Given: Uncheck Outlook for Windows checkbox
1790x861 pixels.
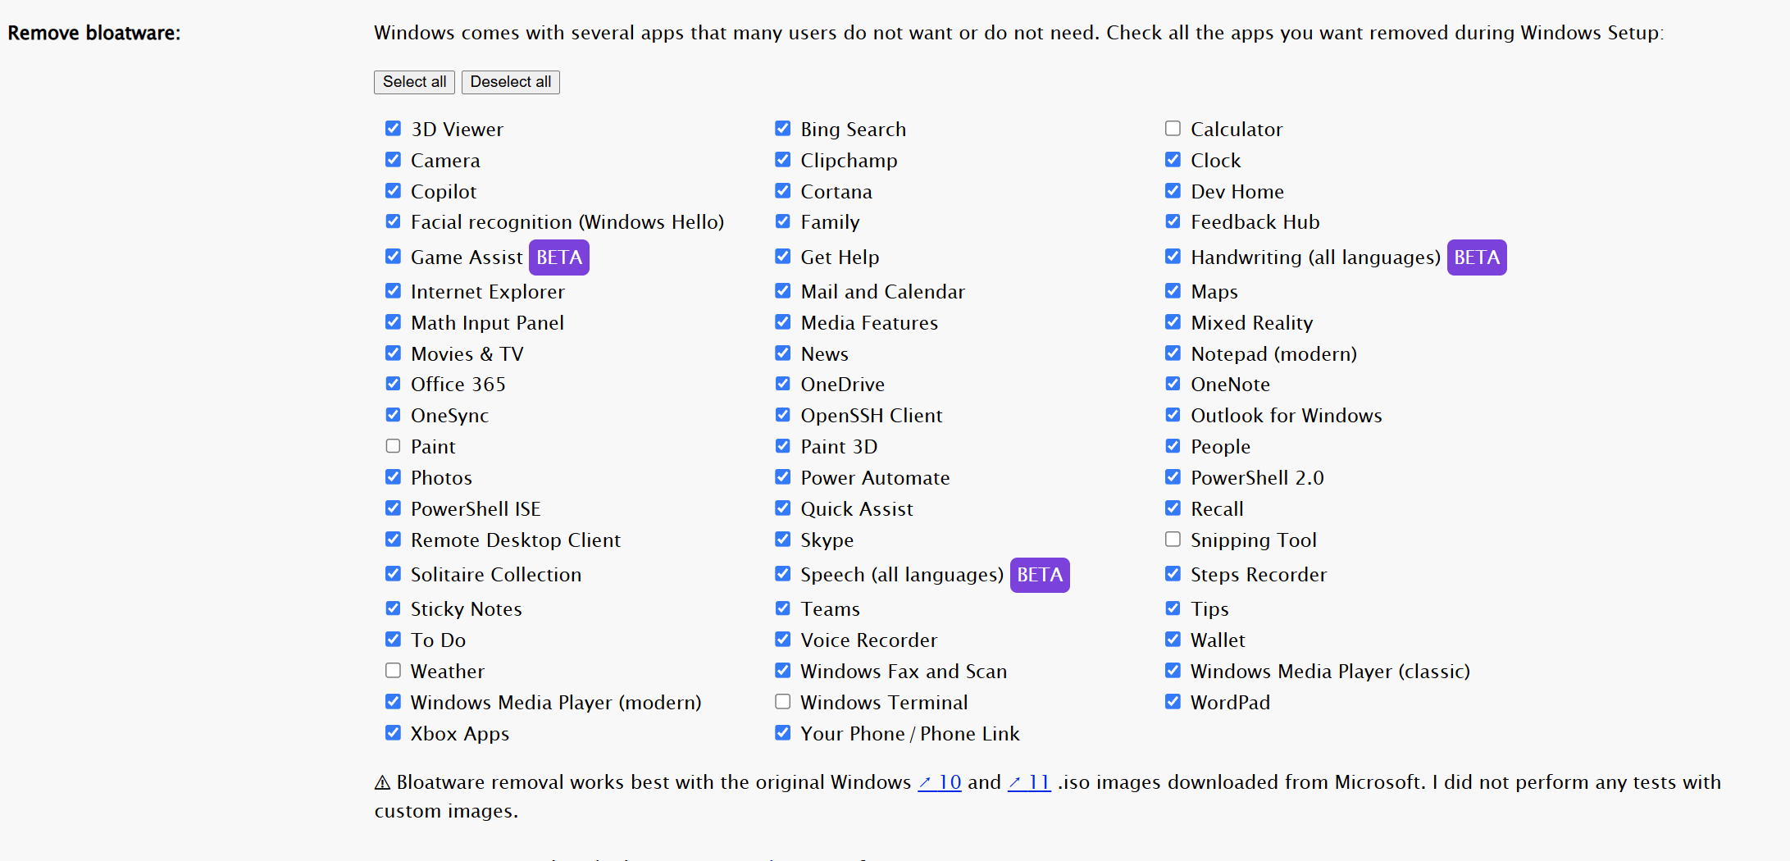Looking at the screenshot, I should click(1173, 415).
